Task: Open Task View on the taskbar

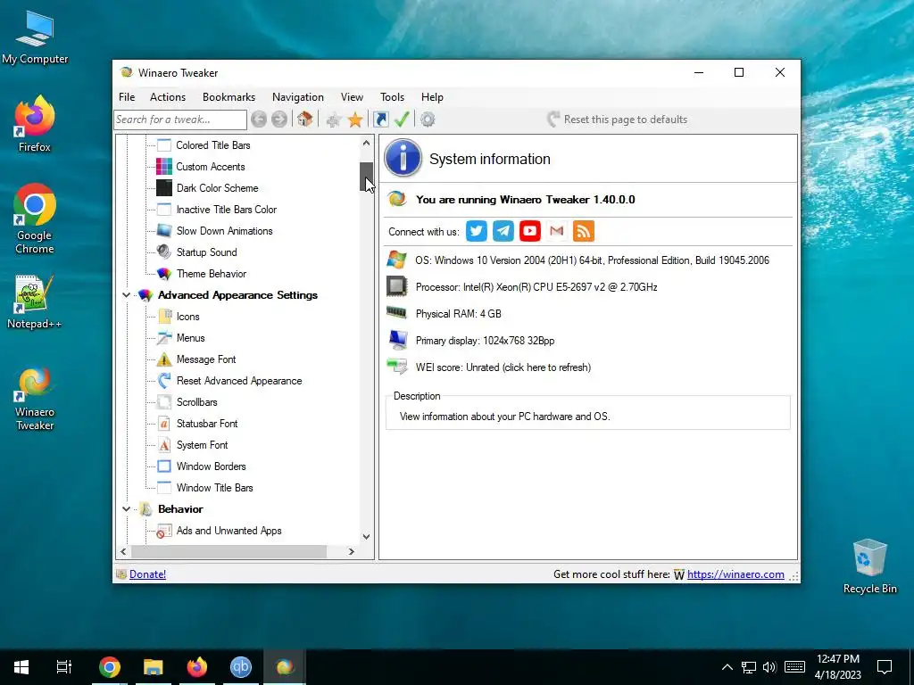Action: pyautogui.click(x=64, y=667)
